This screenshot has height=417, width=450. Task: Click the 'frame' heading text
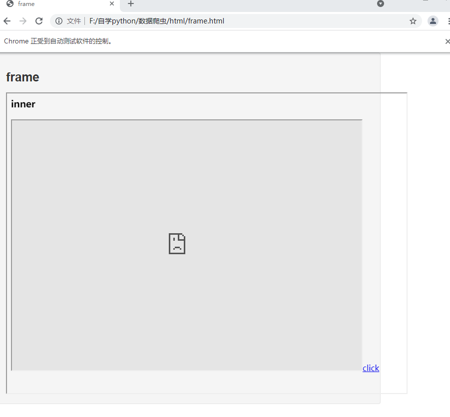click(22, 77)
